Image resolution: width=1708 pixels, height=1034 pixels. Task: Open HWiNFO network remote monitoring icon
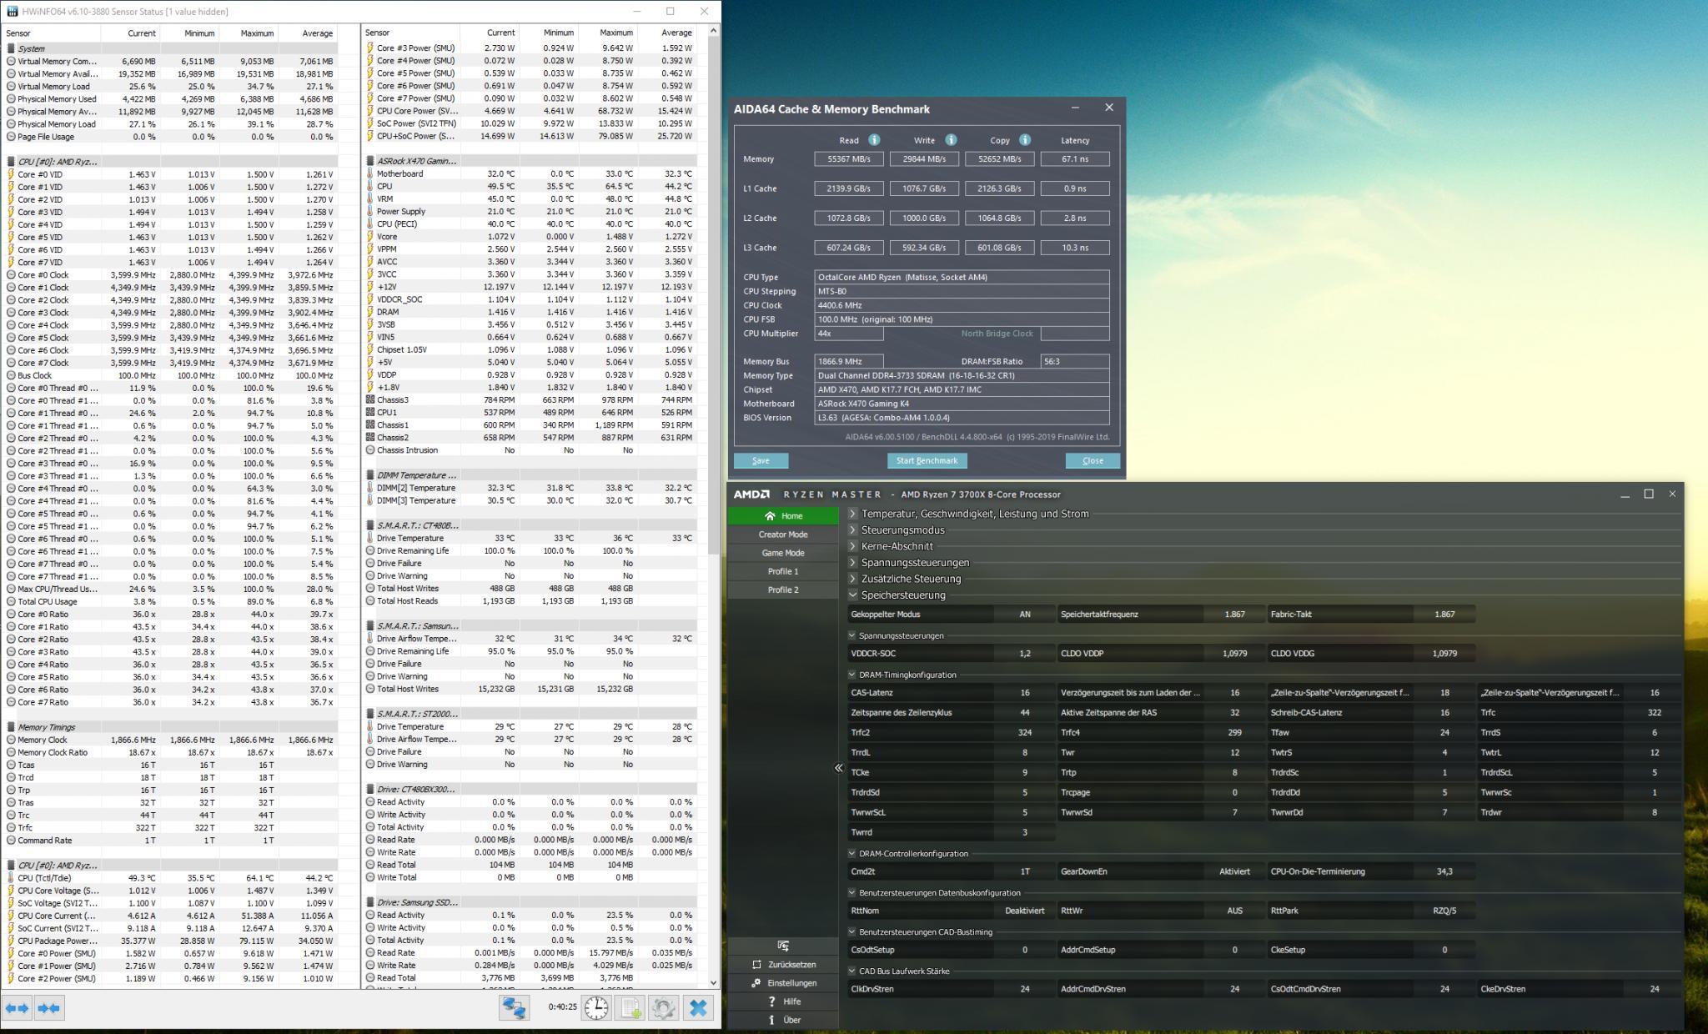coord(514,1008)
